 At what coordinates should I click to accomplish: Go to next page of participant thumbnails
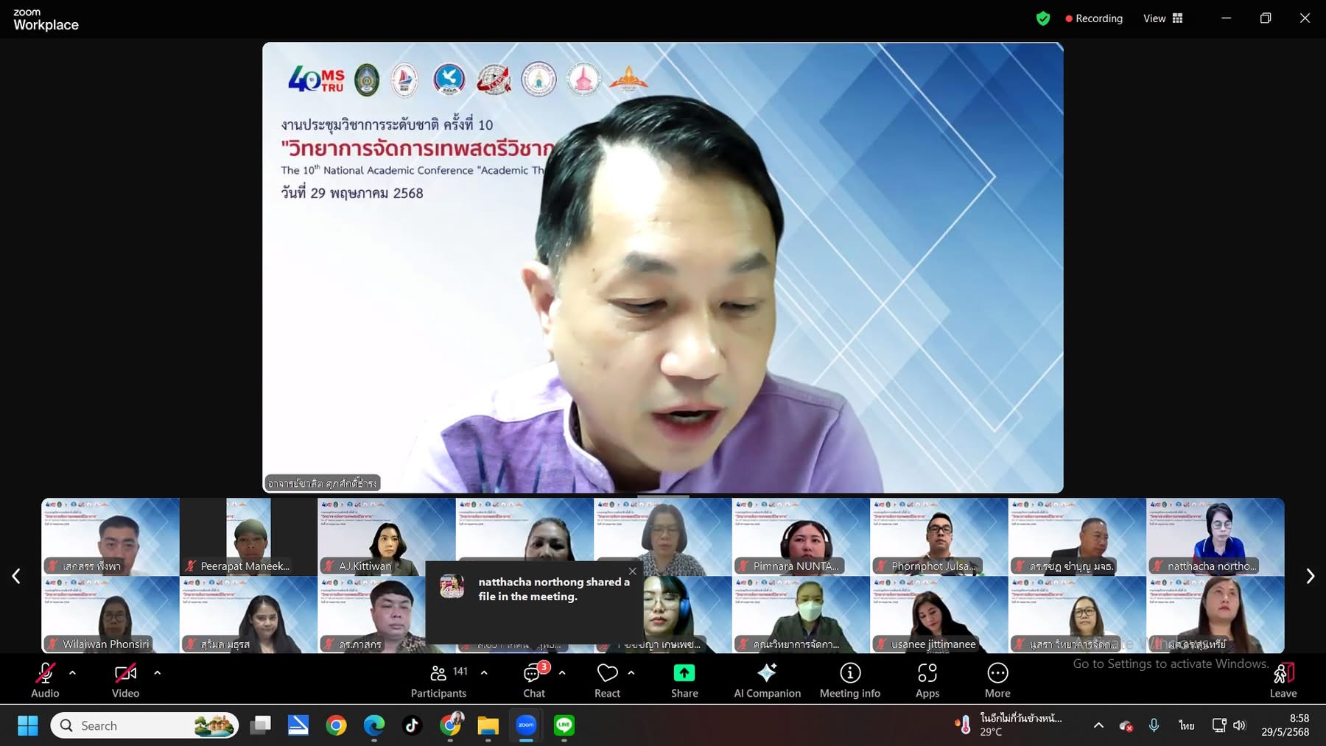1310,576
